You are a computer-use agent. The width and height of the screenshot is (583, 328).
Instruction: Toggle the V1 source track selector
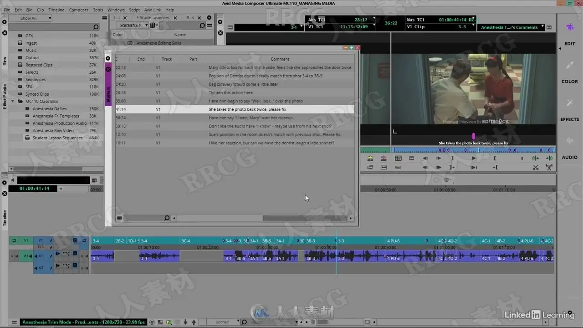(26, 241)
